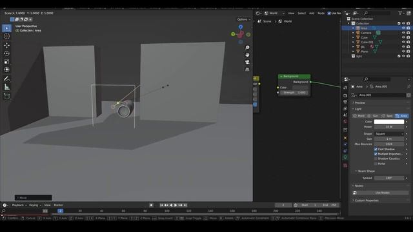This screenshot has width=413, height=232.
Task: Expand the Preview panel
Action: click(x=359, y=103)
